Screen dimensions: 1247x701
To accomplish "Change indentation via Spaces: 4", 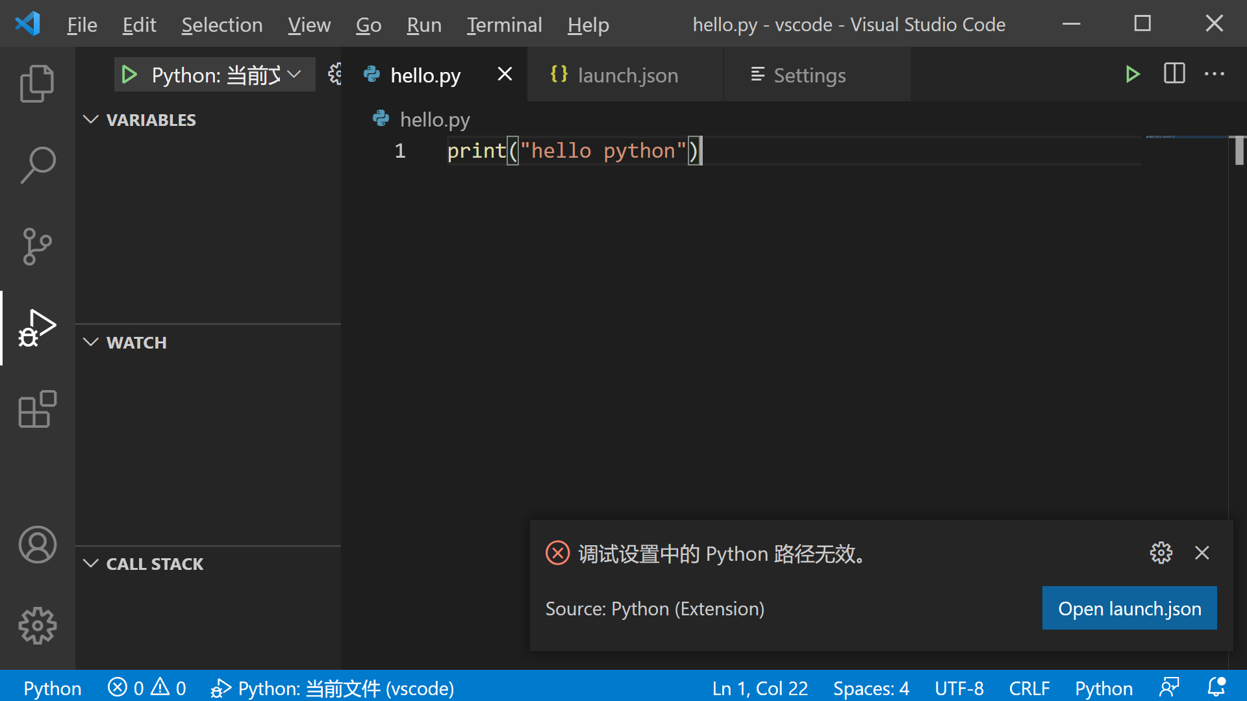I will tap(871, 687).
